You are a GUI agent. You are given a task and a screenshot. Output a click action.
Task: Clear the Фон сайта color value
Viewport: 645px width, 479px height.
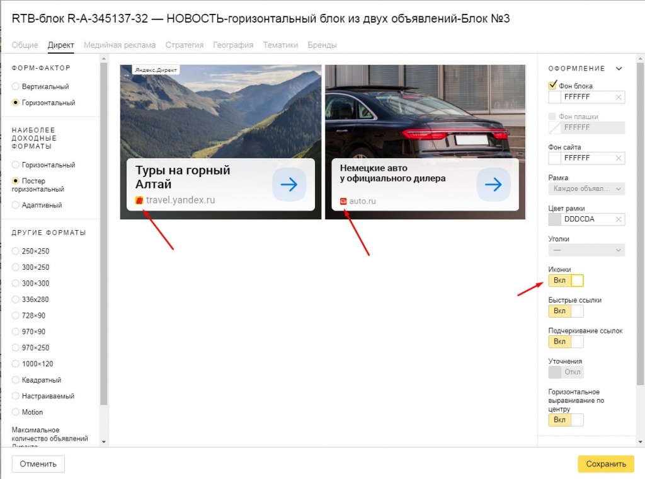[x=619, y=158]
